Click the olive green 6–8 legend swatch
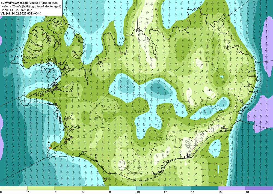273x194 pixels. 95,188
